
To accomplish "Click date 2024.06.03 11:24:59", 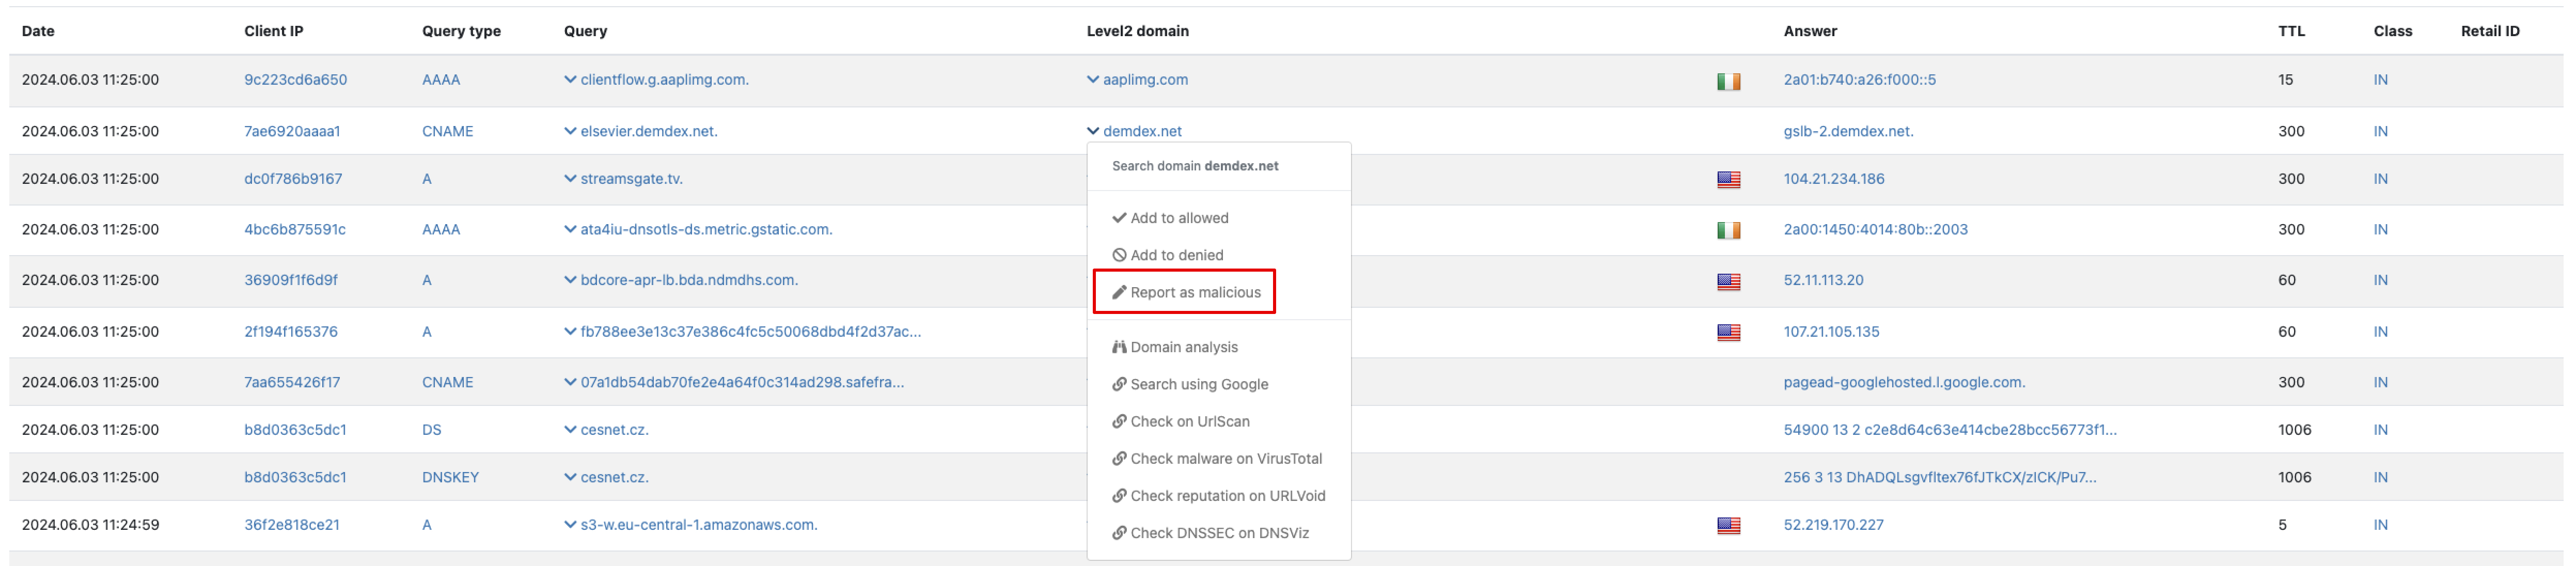I will click(x=90, y=525).
